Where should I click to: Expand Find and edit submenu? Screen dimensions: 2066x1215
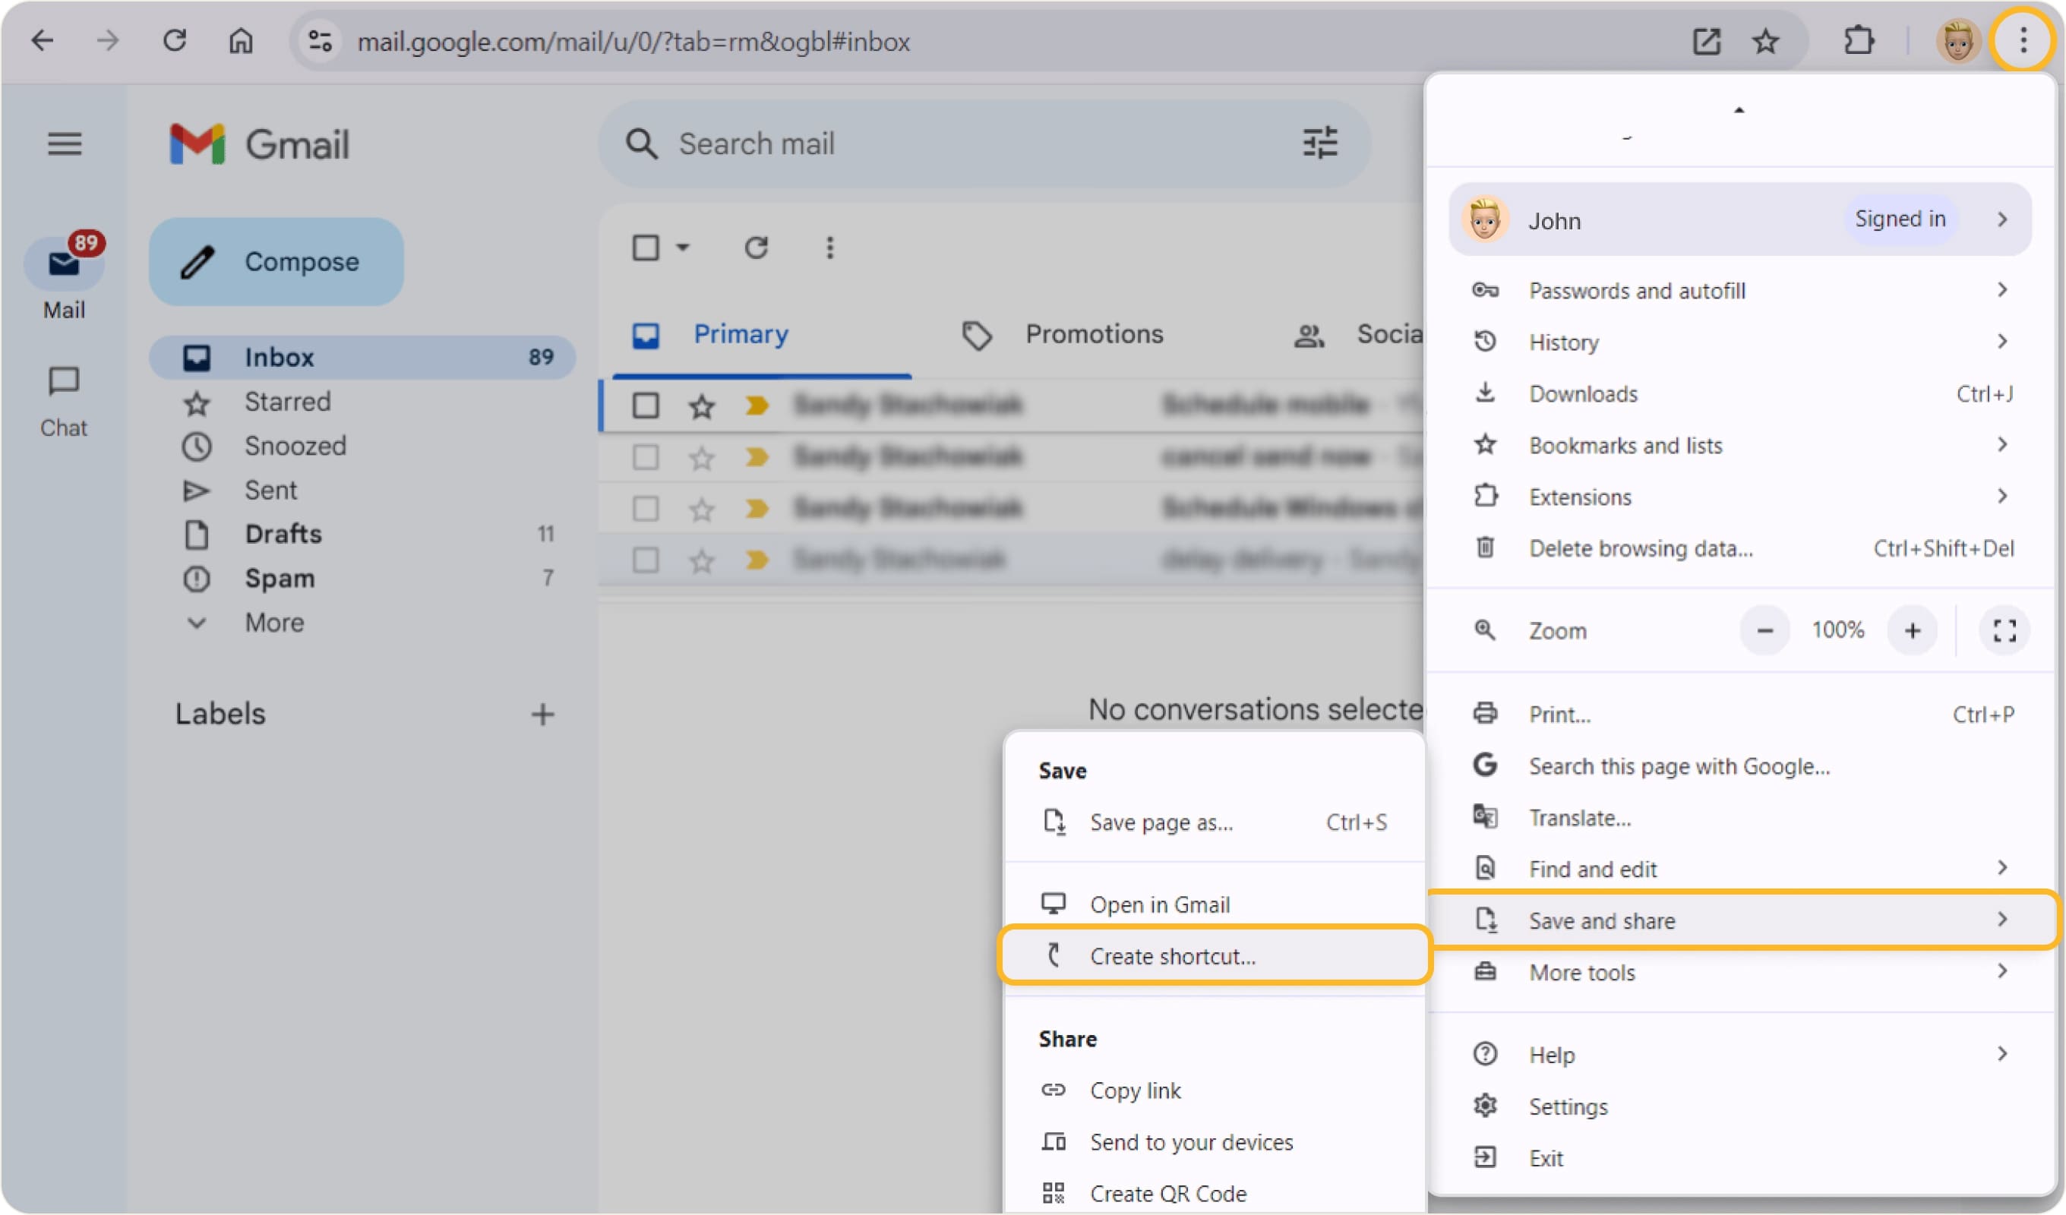[x=1740, y=869]
